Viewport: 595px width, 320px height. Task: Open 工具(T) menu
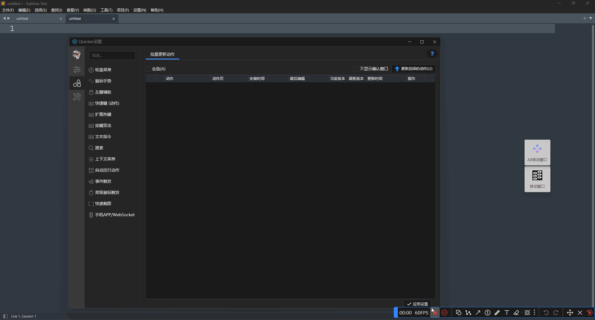pyautogui.click(x=106, y=10)
